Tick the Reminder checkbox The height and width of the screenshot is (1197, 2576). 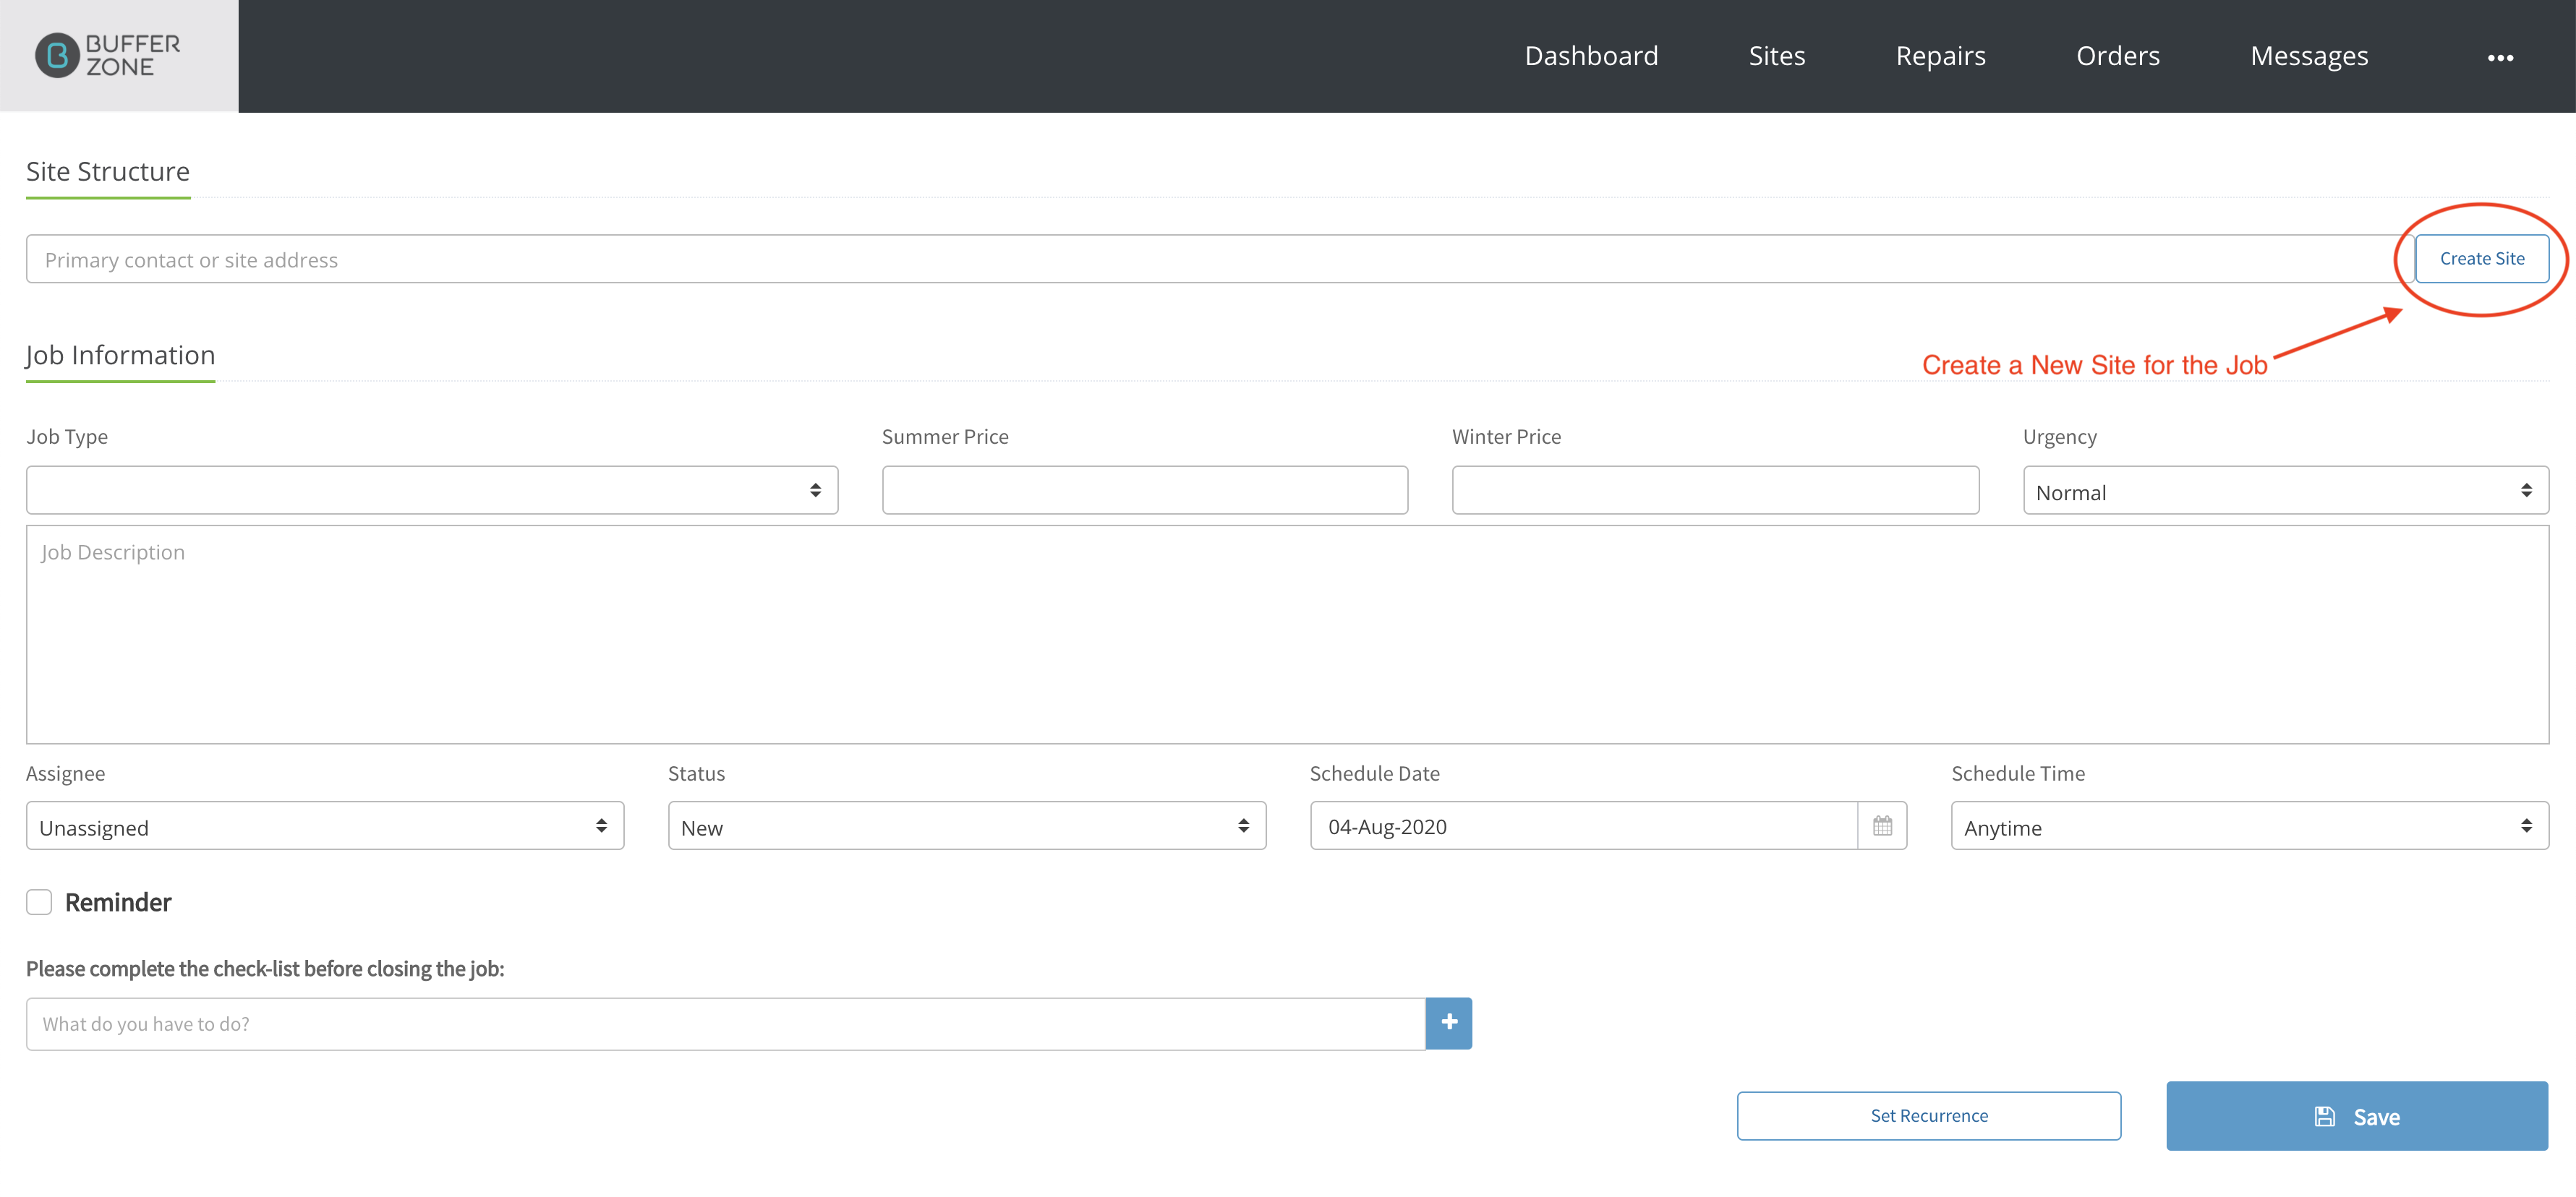(39, 902)
